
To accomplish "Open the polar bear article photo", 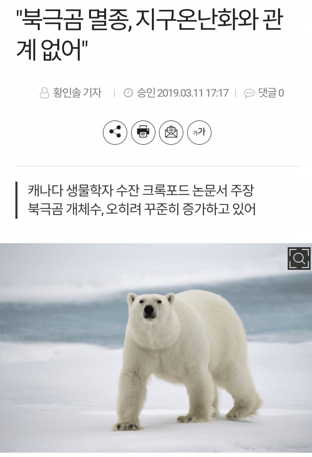I will [156, 348].
